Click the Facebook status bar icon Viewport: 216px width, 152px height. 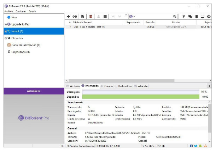191,146
